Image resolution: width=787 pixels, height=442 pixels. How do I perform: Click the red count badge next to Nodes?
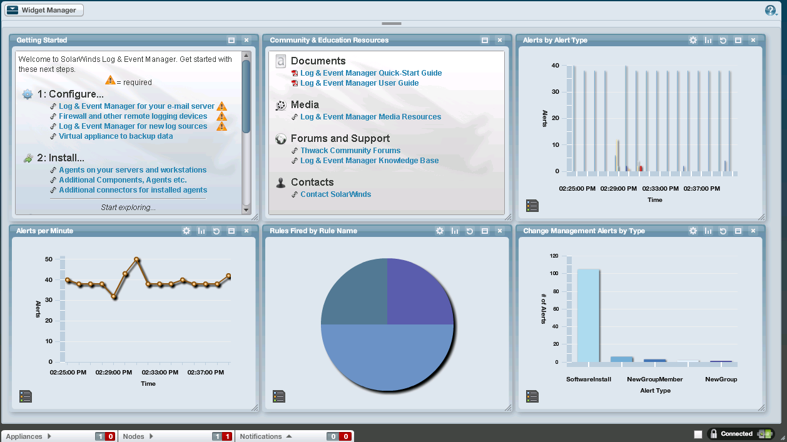[x=227, y=436]
